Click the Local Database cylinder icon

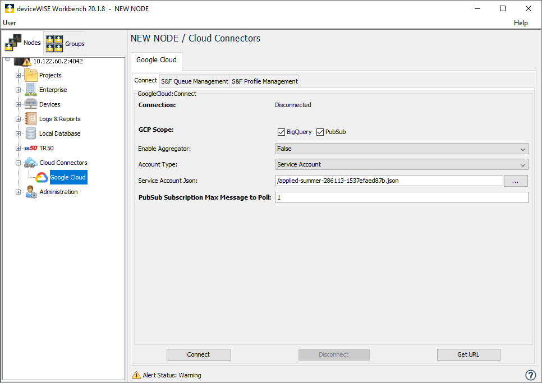[x=31, y=133]
